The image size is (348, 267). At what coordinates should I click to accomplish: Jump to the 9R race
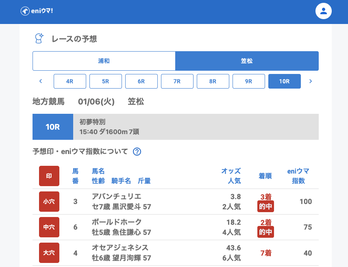pos(249,81)
